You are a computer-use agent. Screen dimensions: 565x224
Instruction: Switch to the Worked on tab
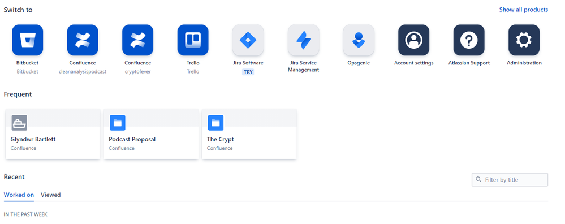(x=19, y=195)
